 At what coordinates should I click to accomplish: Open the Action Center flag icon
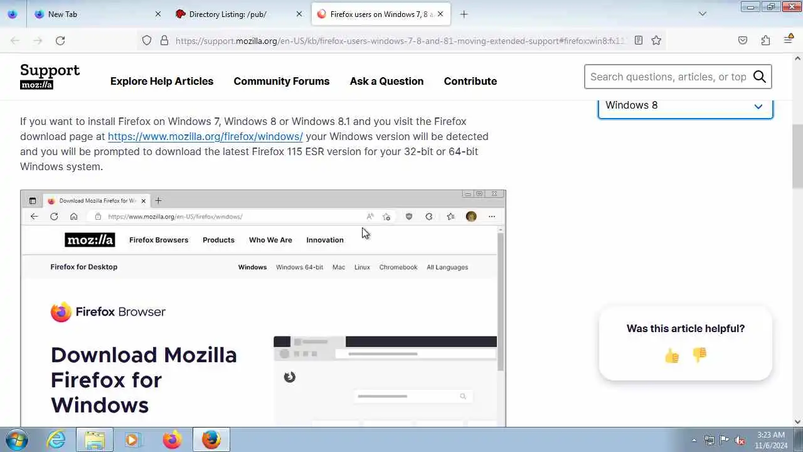[x=725, y=440]
